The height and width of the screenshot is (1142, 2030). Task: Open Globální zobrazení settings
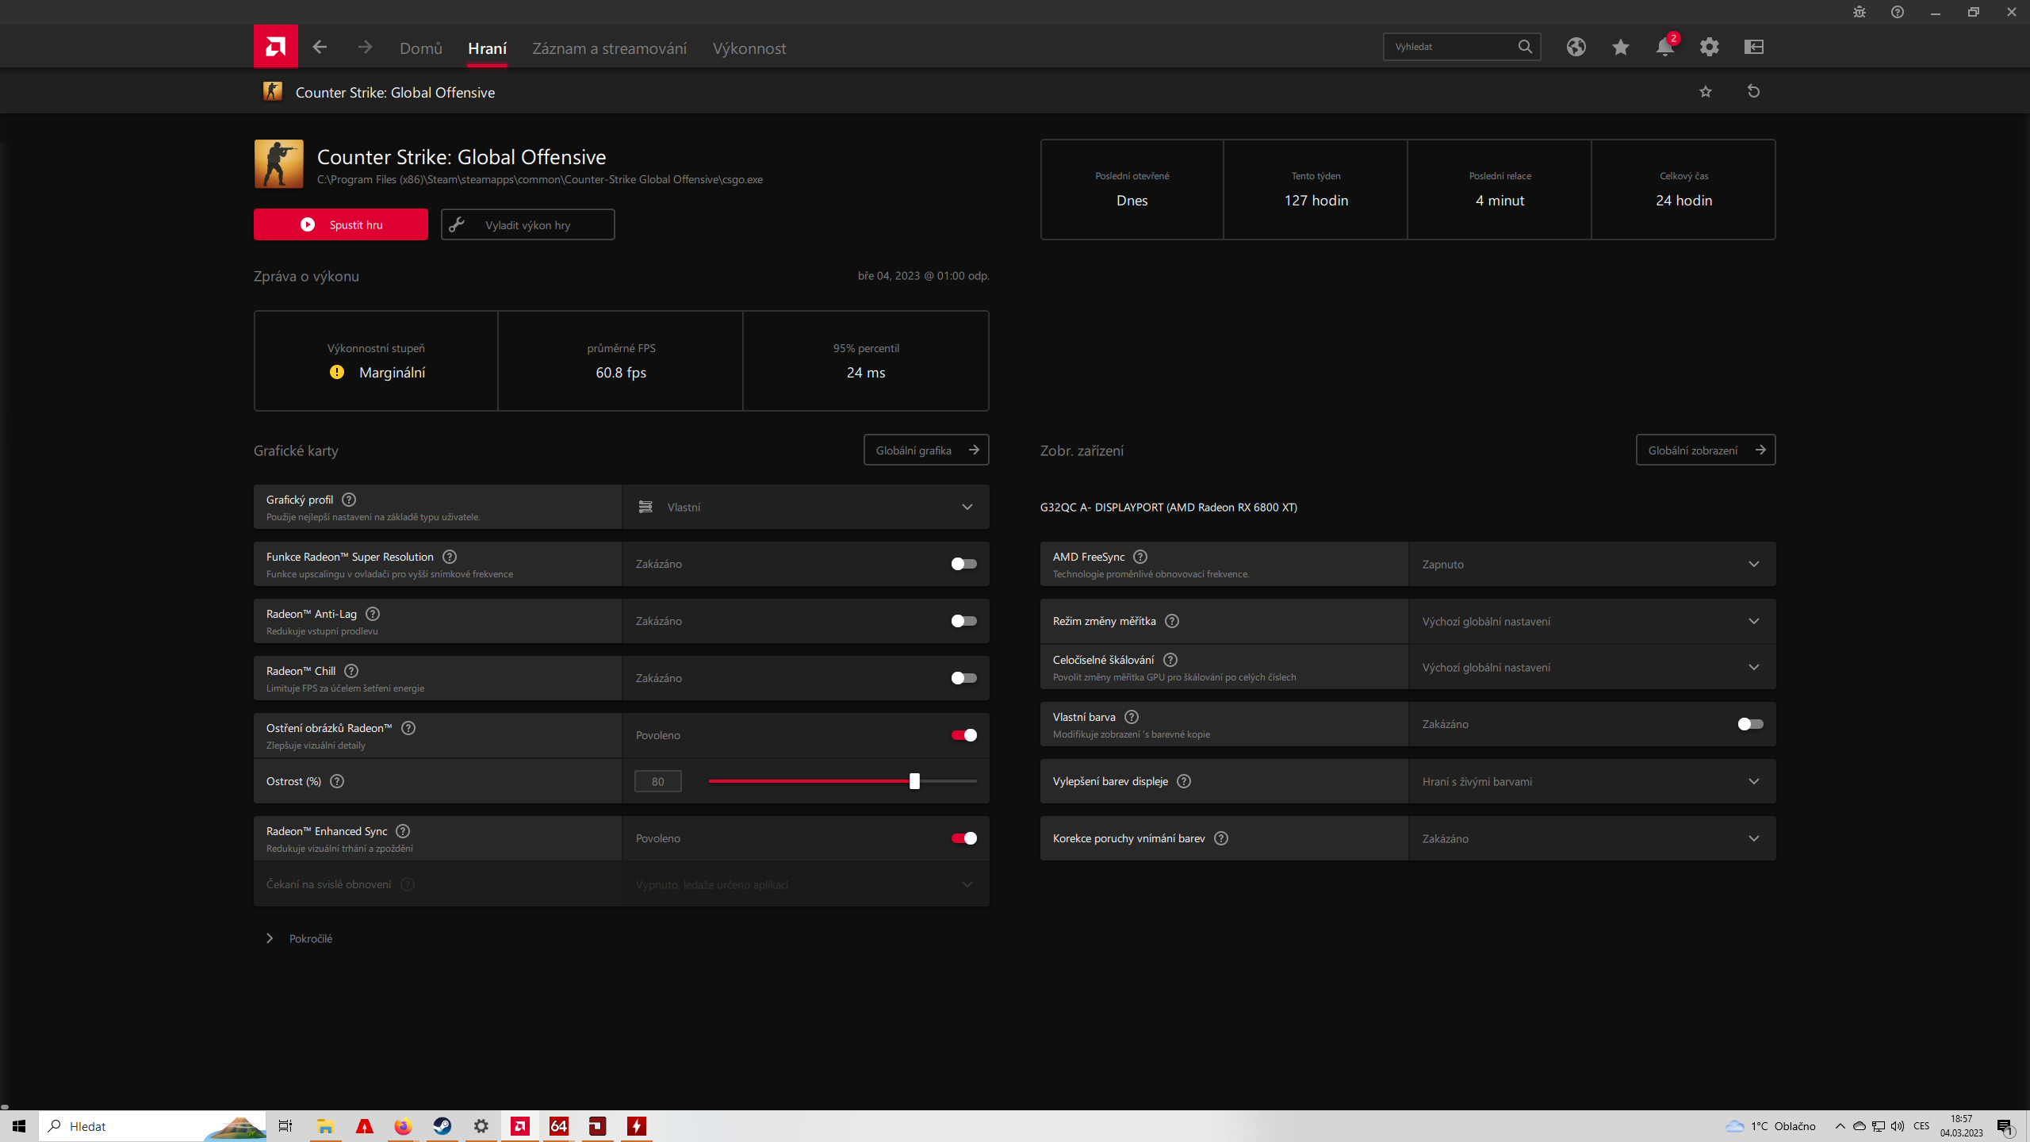coord(1706,450)
